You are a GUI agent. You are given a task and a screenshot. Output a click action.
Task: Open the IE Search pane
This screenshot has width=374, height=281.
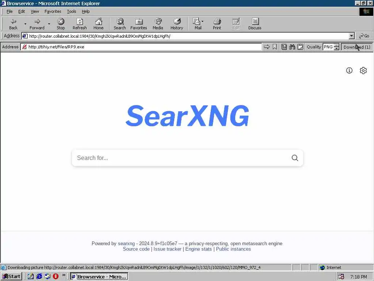[120, 24]
